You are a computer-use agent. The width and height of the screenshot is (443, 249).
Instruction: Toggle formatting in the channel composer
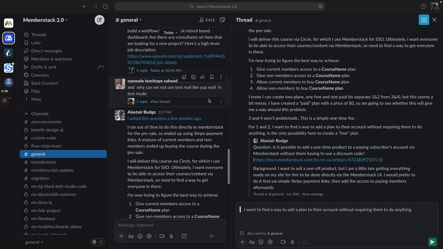pyautogui.click(x=130, y=236)
